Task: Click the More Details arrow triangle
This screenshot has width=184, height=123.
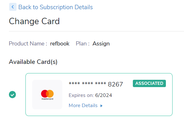Action: coord(101,106)
